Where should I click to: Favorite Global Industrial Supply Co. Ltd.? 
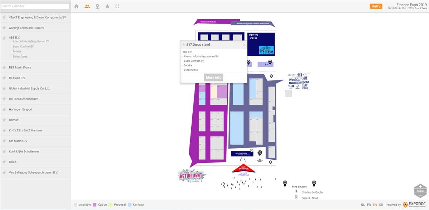4,89
